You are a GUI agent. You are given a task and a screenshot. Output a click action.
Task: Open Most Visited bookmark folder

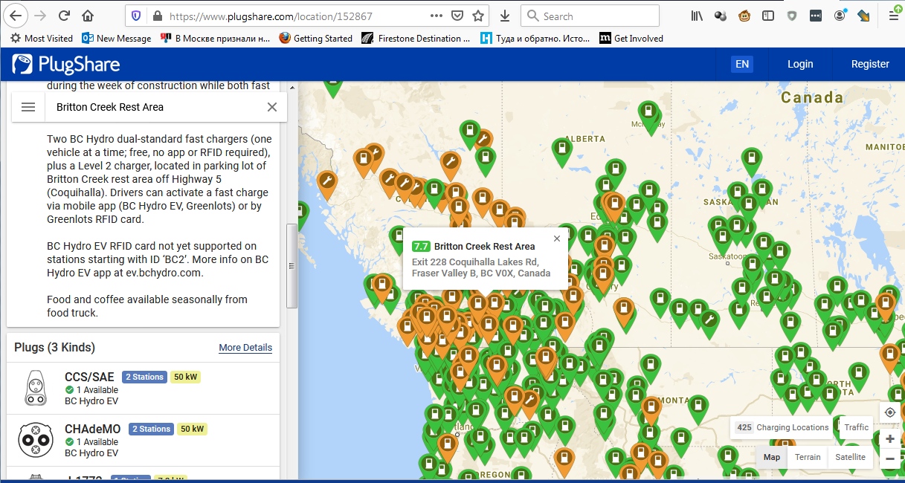[x=42, y=38]
